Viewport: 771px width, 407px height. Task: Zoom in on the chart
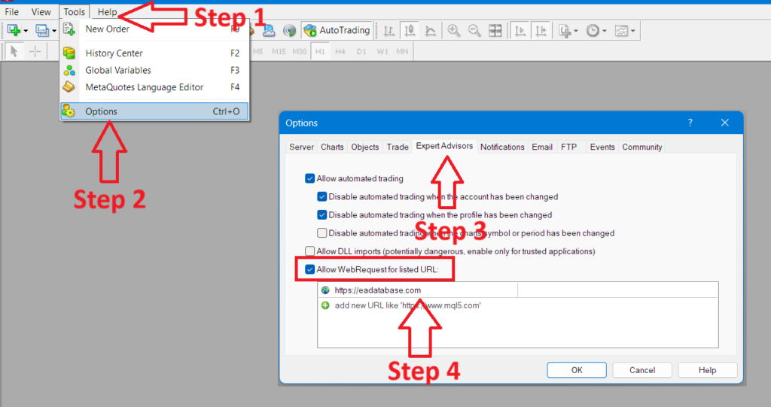click(454, 31)
